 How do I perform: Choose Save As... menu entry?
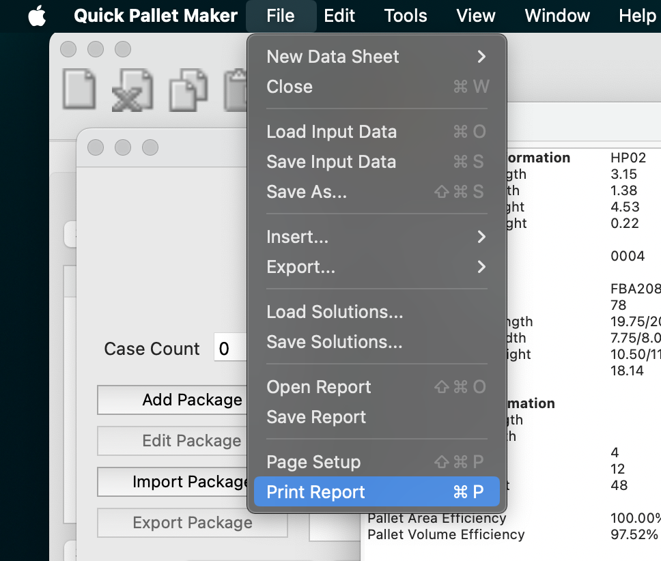377,192
